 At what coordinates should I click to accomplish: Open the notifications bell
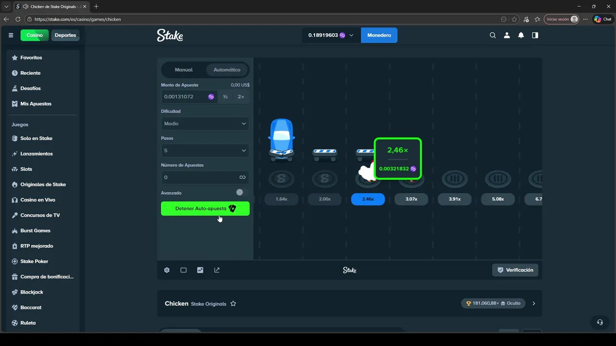(521, 35)
